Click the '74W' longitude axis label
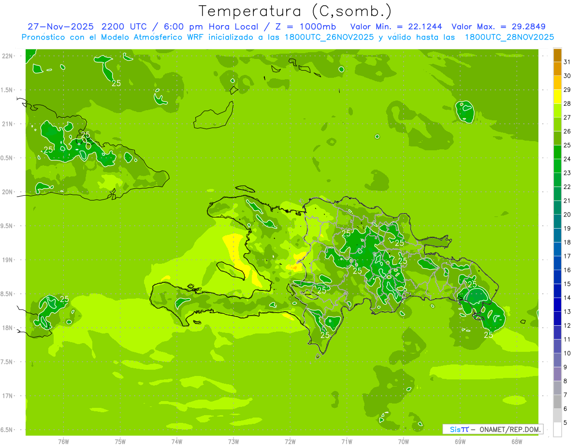This screenshot has width=580, height=448. pyautogui.click(x=177, y=442)
